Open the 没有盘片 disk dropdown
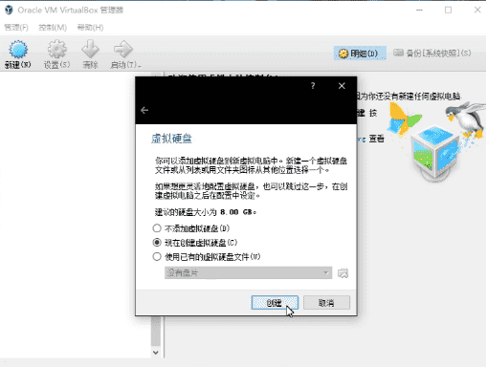 pyautogui.click(x=248, y=273)
